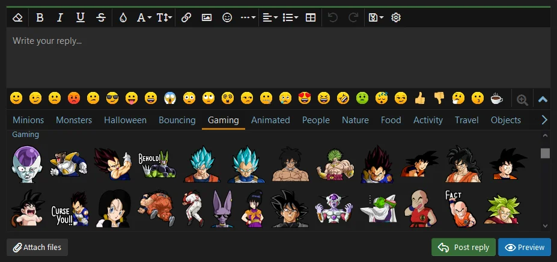Open the Font size dropdown
This screenshot has height=262, width=557.
164,18
